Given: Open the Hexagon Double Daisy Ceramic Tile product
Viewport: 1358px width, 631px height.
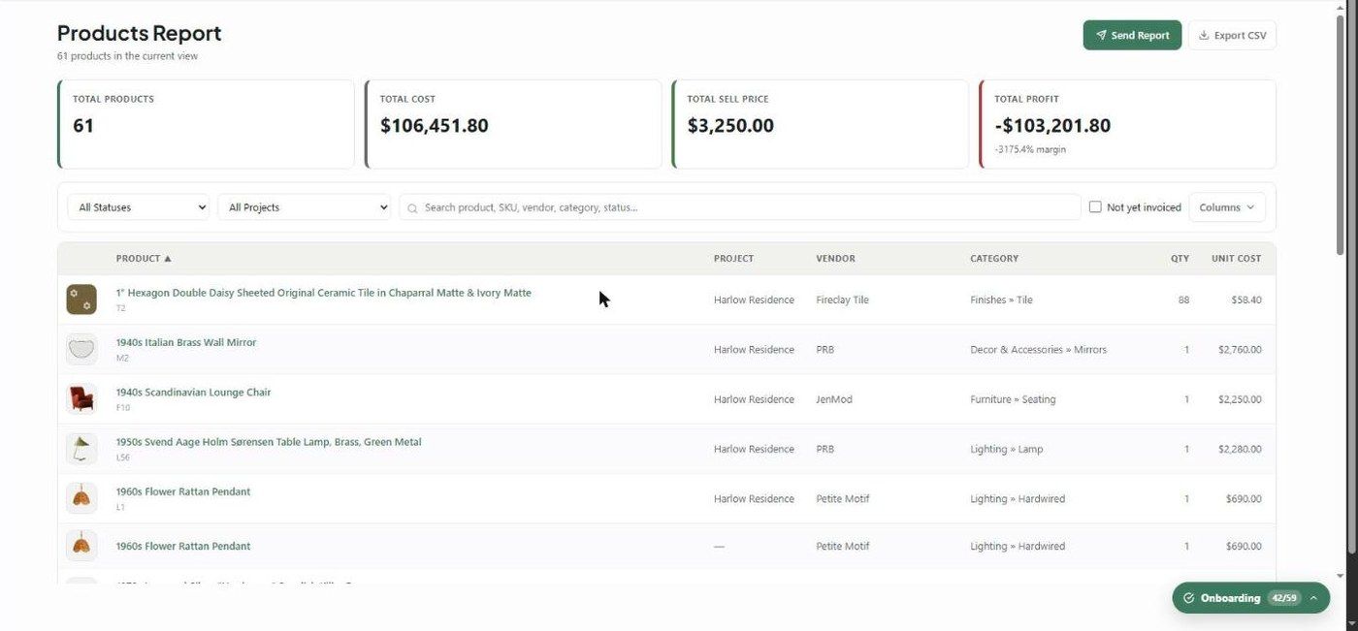Looking at the screenshot, I should click(323, 293).
